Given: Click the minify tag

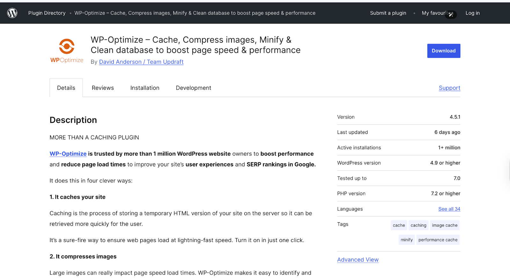Looking at the screenshot, I should click(x=406, y=240).
